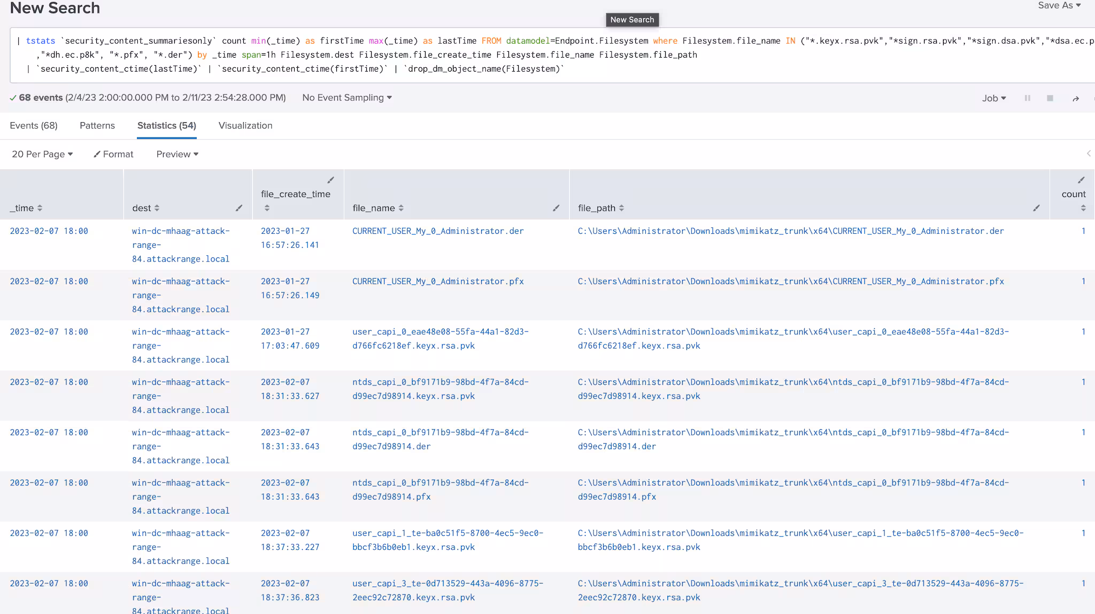The height and width of the screenshot is (614, 1095).
Task: Click pencil icon in file_name column header
Action: tap(556, 208)
